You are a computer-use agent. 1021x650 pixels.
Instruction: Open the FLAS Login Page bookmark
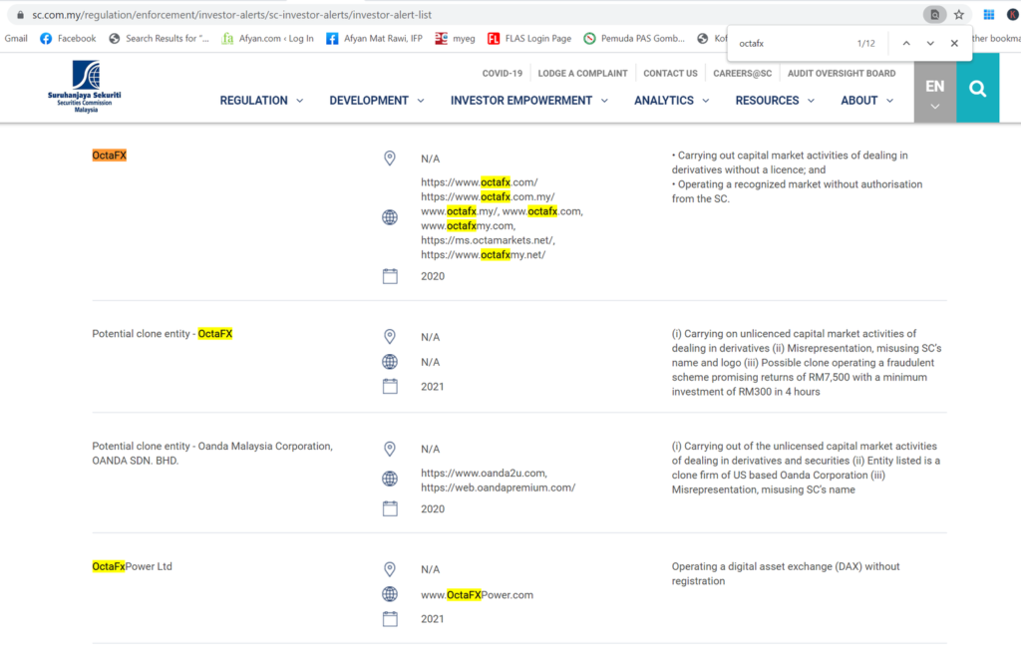pyautogui.click(x=529, y=39)
